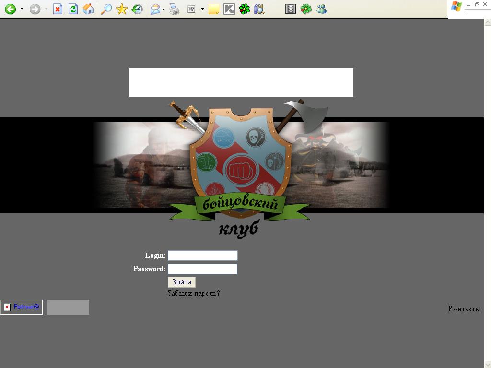Click the white banner box above the shield
Screen dimensions: 491x368
point(241,82)
